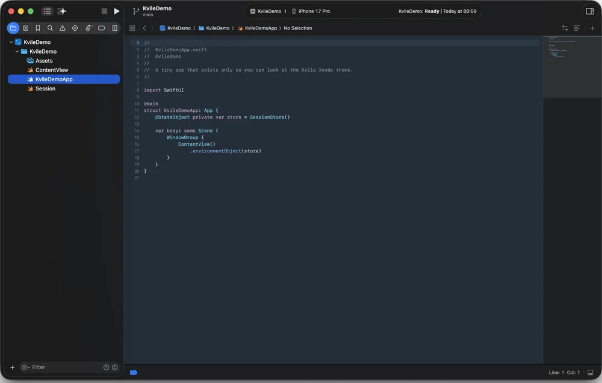Open the coding assistant sparkle icon
Viewport: 602px width, 383px height.
pyautogui.click(x=62, y=11)
